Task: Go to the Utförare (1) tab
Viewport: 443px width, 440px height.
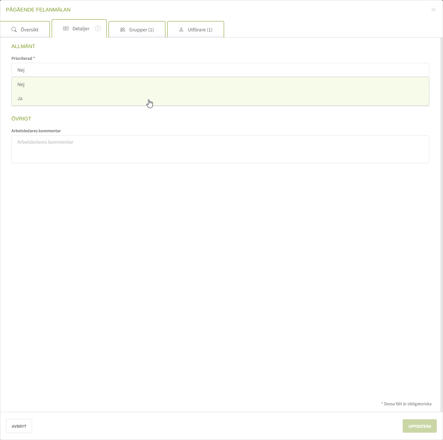Action: [200, 30]
